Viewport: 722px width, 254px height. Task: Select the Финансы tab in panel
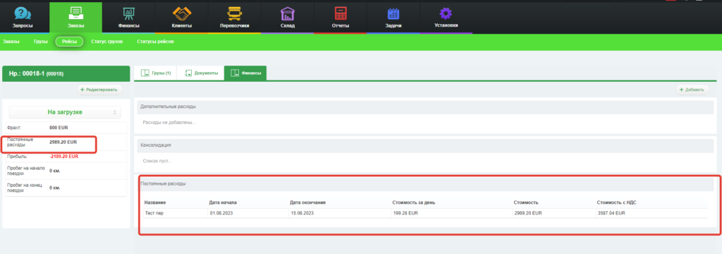point(245,73)
